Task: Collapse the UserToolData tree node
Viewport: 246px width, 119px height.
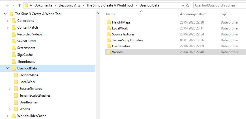Action: (x=7, y=68)
